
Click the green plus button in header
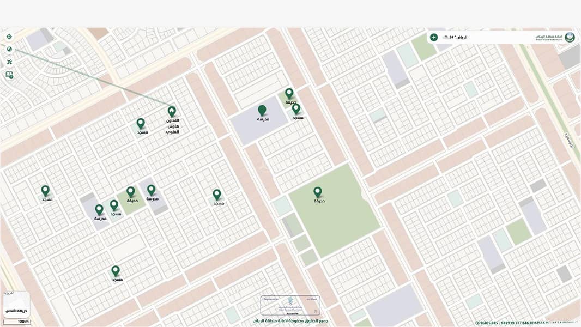click(x=433, y=37)
